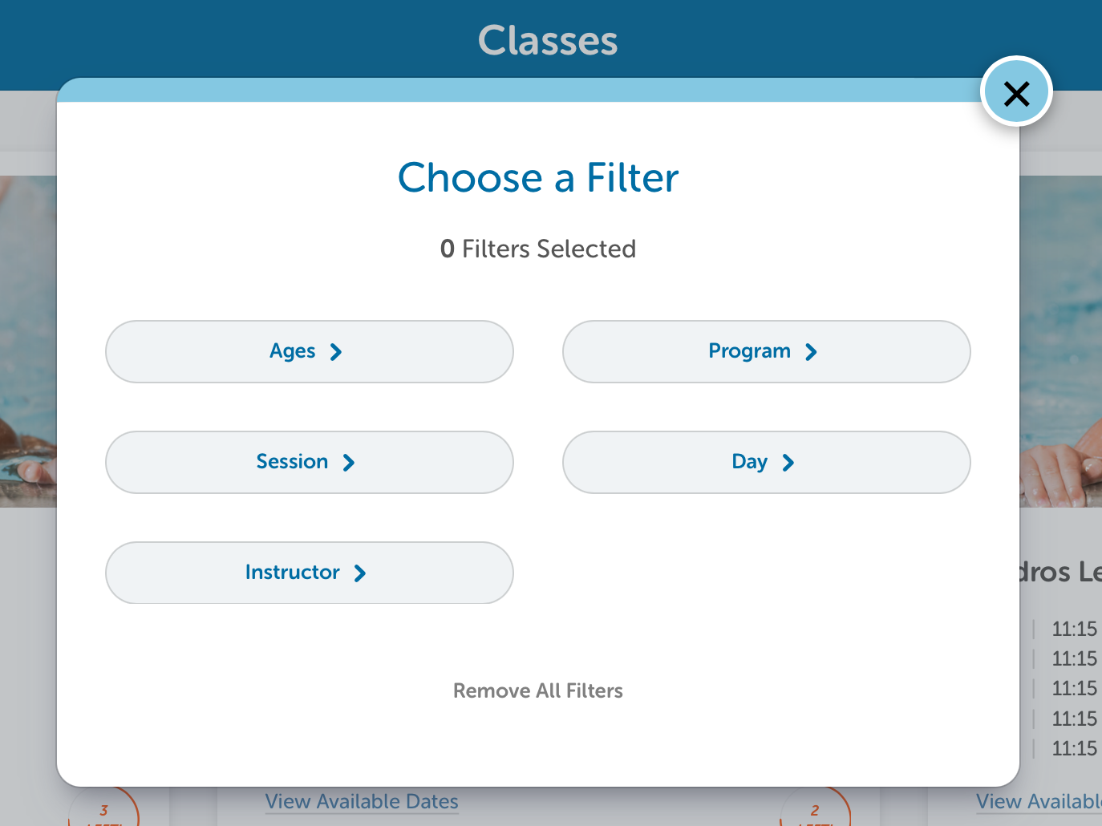The width and height of the screenshot is (1102, 826).
Task: Click the chevron arrow beside Ages
Action: coord(336,352)
